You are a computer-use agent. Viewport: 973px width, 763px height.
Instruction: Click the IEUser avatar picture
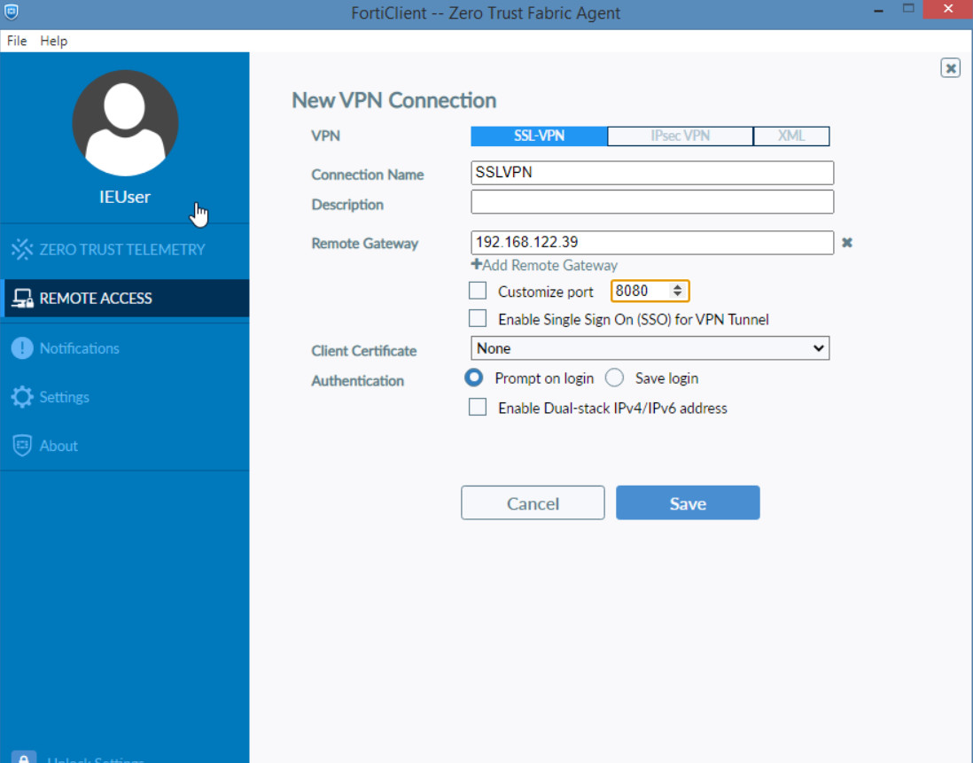[x=125, y=123]
